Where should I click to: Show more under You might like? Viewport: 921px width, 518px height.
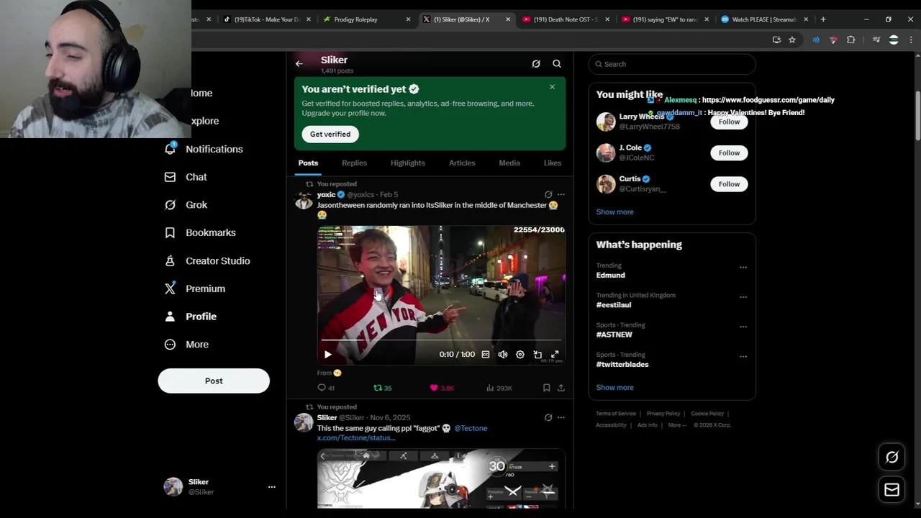coord(614,212)
